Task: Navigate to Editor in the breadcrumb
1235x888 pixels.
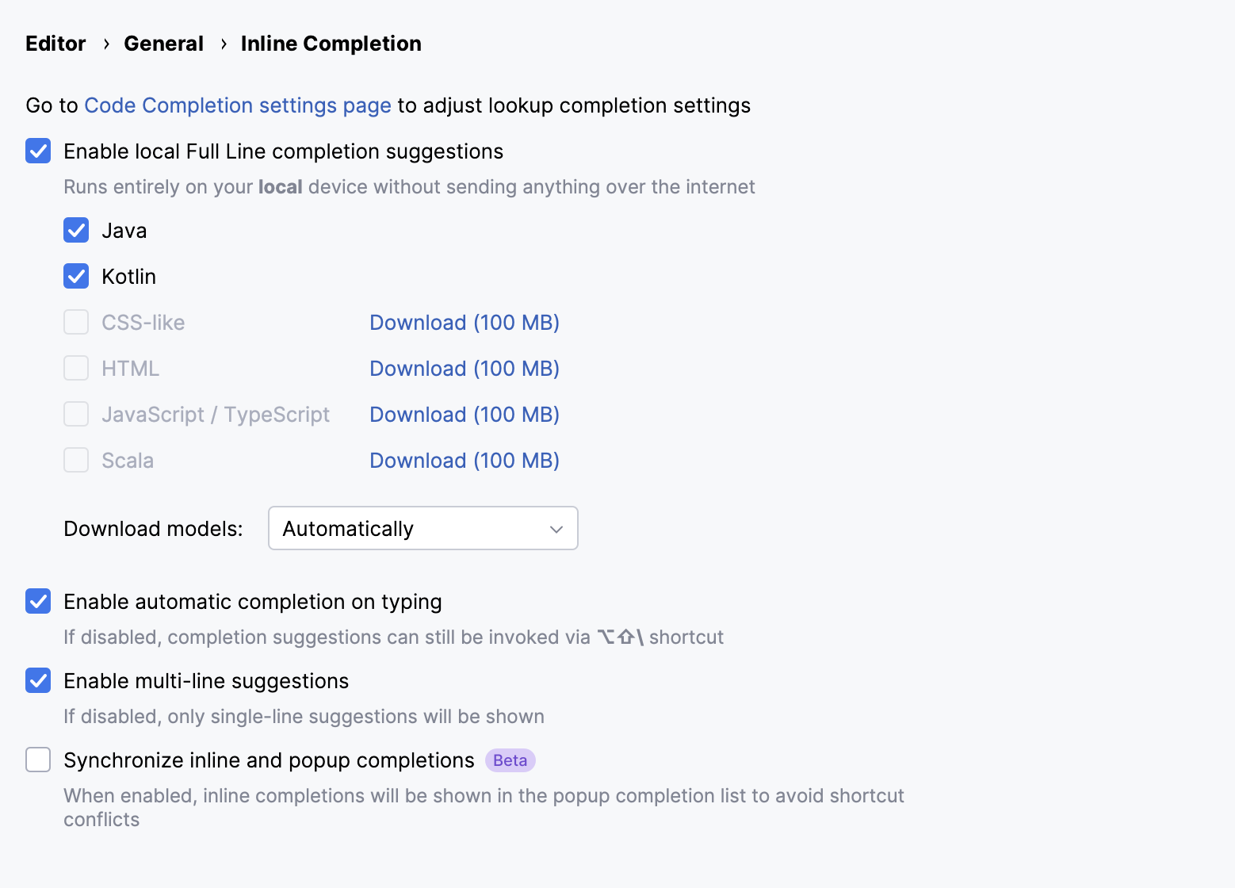Action: click(x=55, y=43)
